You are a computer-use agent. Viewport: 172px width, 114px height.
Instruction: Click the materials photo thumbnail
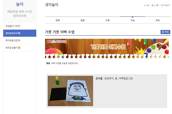(x=70, y=91)
